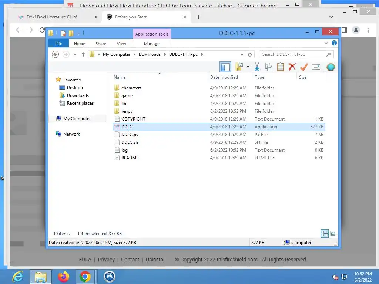Open the File ribbon tab
Viewport: 379px width, 284px height.
coord(58,43)
